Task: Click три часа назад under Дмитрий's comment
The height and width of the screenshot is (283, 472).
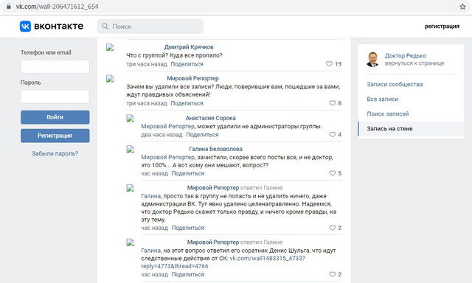Action: point(147,64)
